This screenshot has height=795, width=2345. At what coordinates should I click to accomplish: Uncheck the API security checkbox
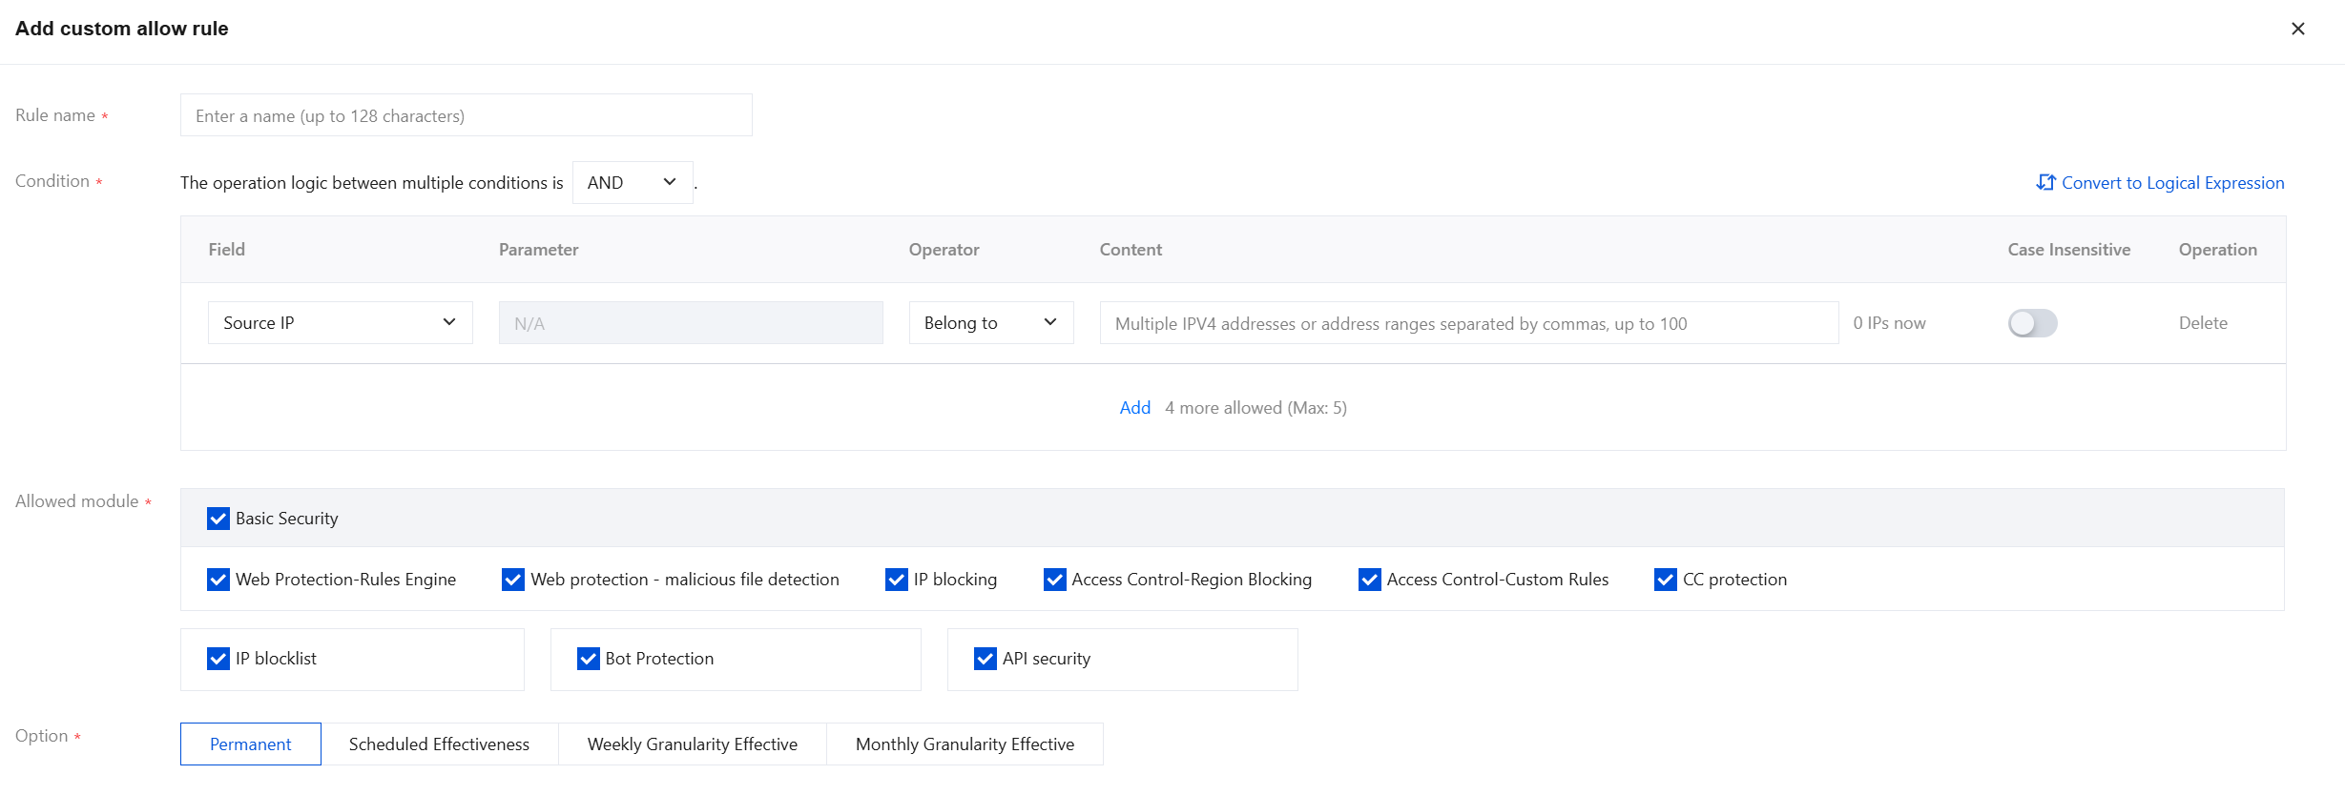(986, 659)
